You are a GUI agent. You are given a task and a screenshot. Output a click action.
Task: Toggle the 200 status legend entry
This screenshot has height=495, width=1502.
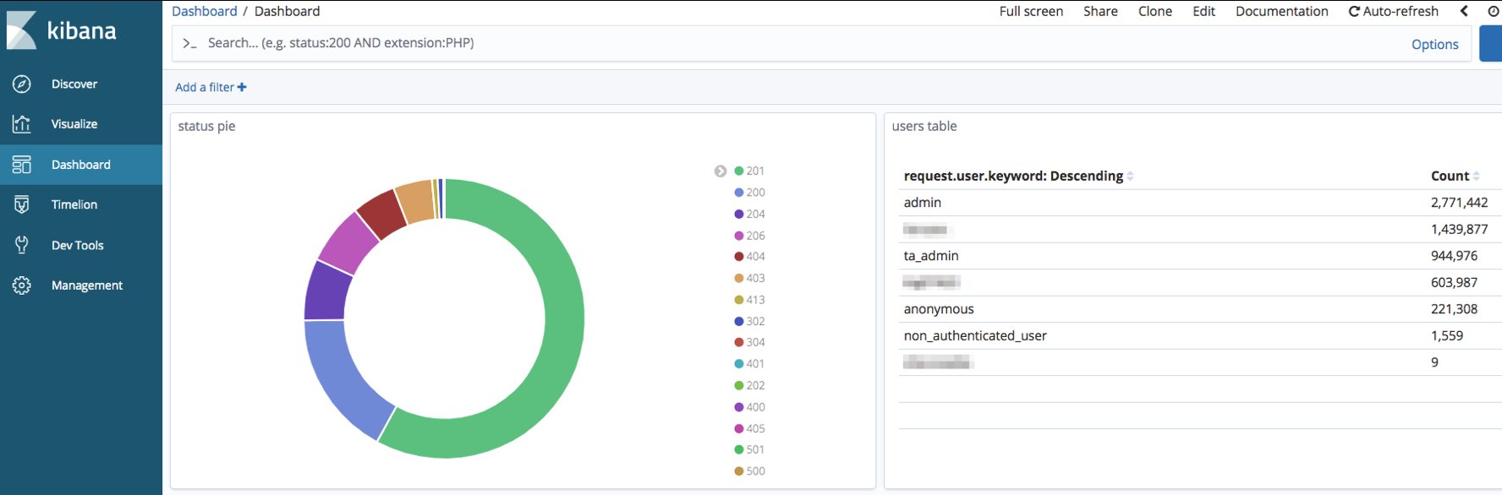[749, 193]
